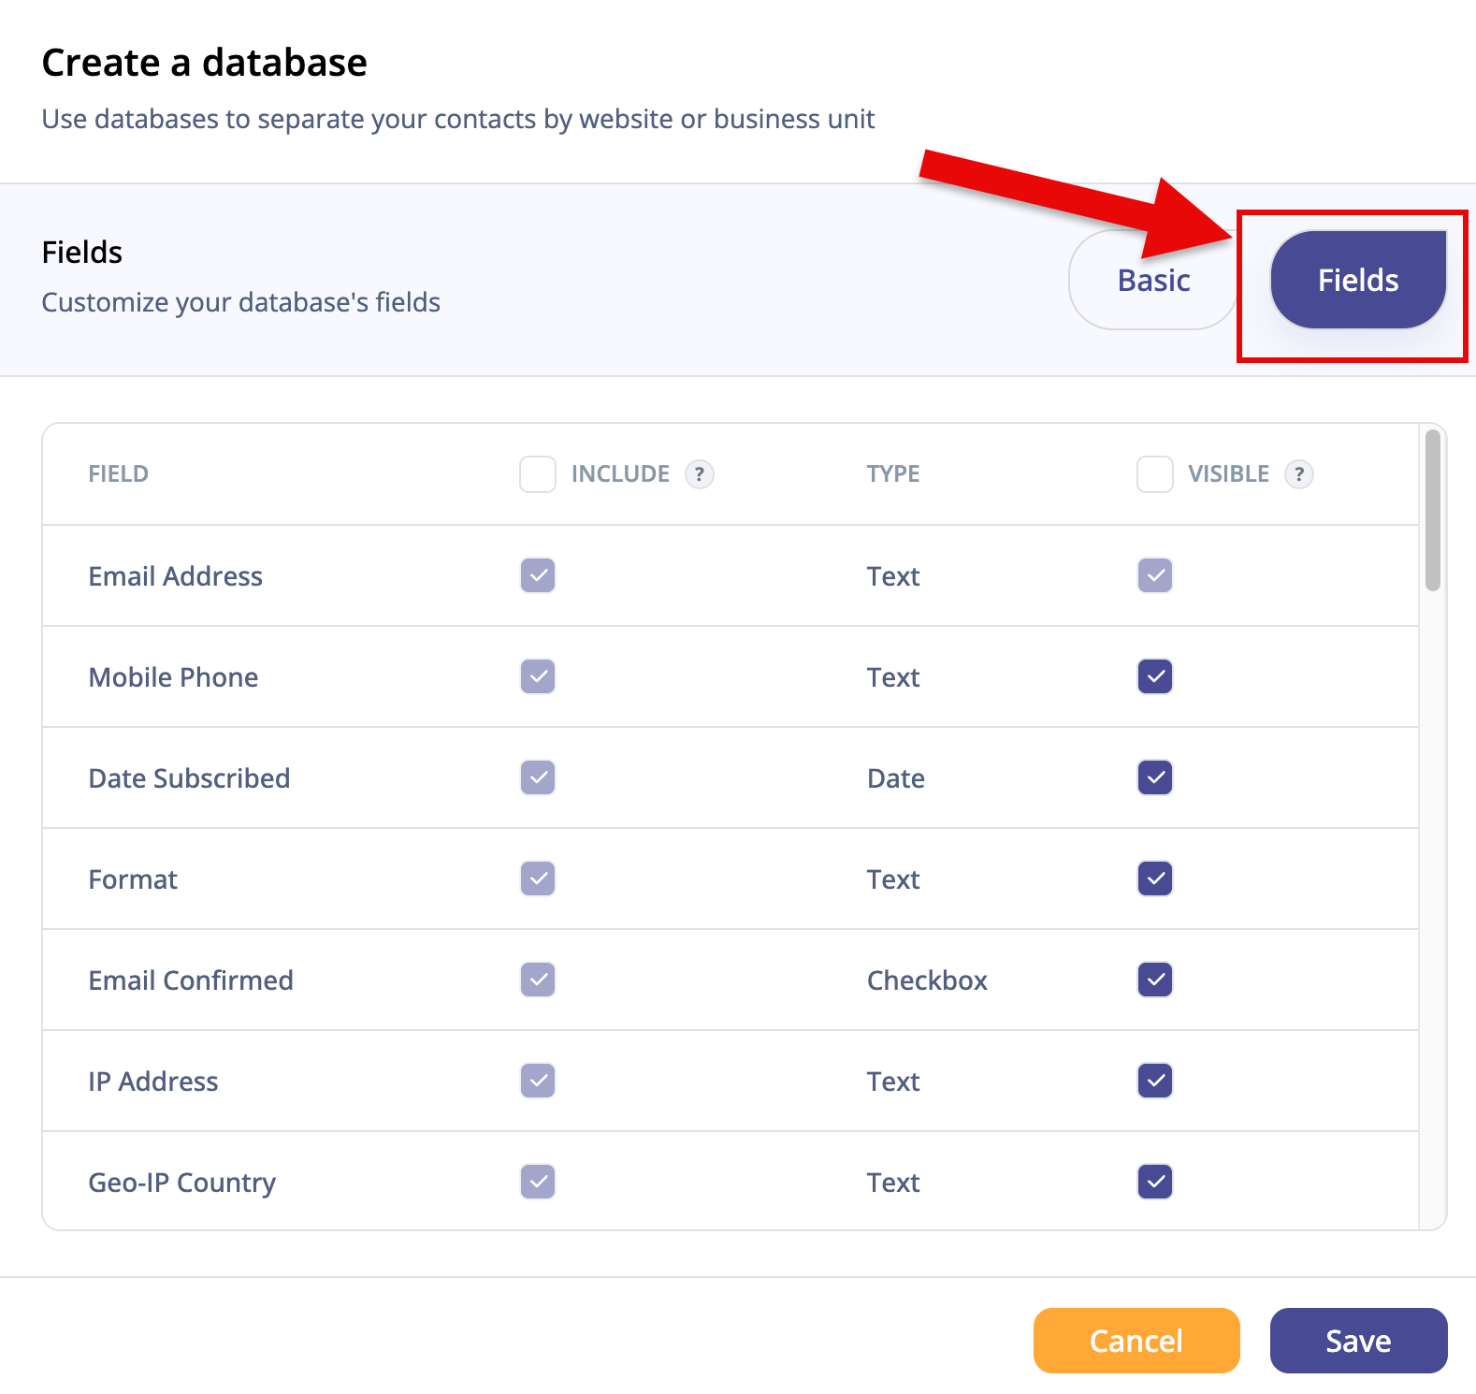The height and width of the screenshot is (1394, 1476).
Task: Uncheck Visible for Mobile Phone
Action: 1155,676
